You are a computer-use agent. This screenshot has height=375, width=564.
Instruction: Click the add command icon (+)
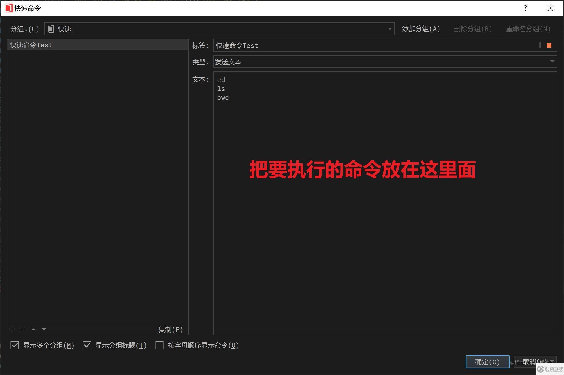coord(11,329)
